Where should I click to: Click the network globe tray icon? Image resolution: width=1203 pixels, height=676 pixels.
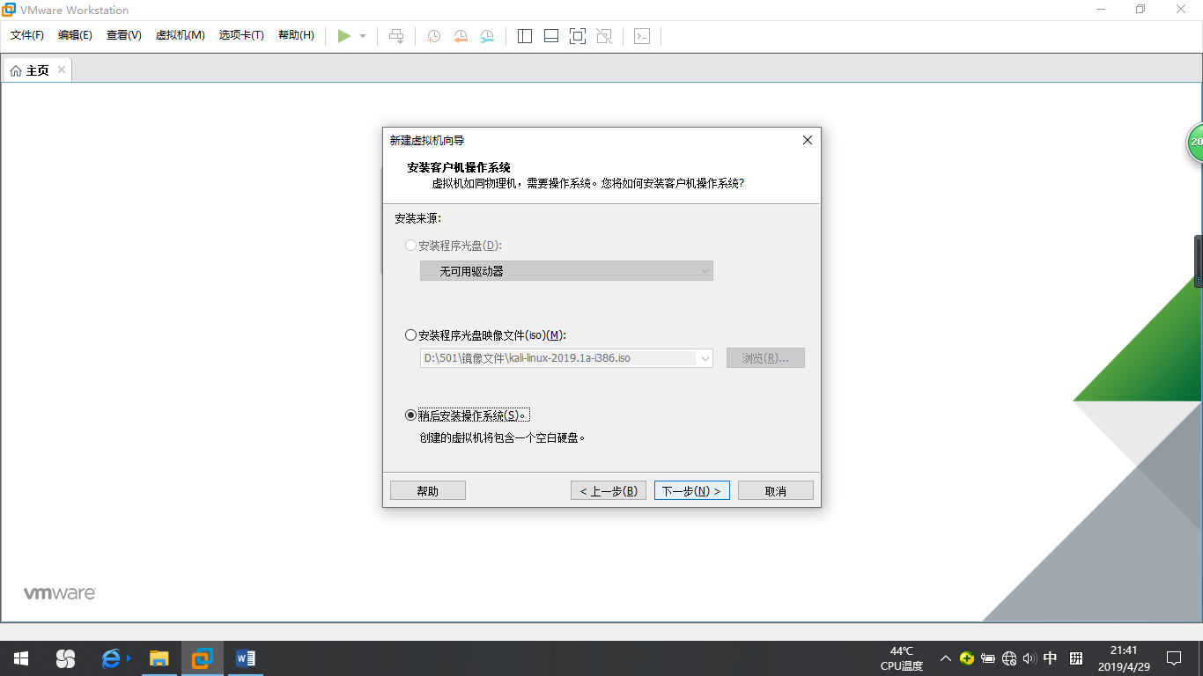[1009, 658]
